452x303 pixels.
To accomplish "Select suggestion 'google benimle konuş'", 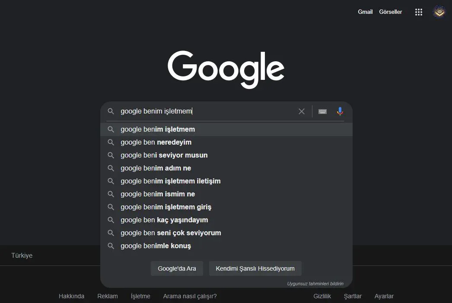I will [x=226, y=246].
